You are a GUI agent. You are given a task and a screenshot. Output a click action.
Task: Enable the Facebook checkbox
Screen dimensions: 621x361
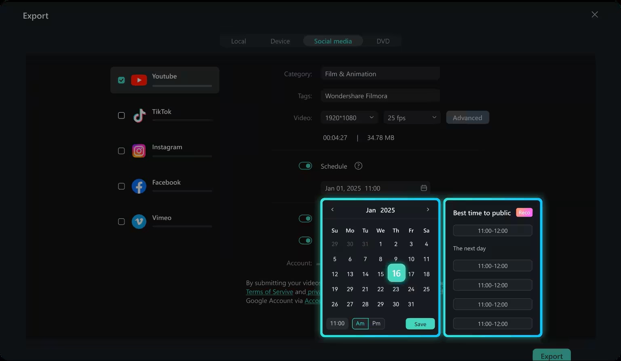point(121,186)
